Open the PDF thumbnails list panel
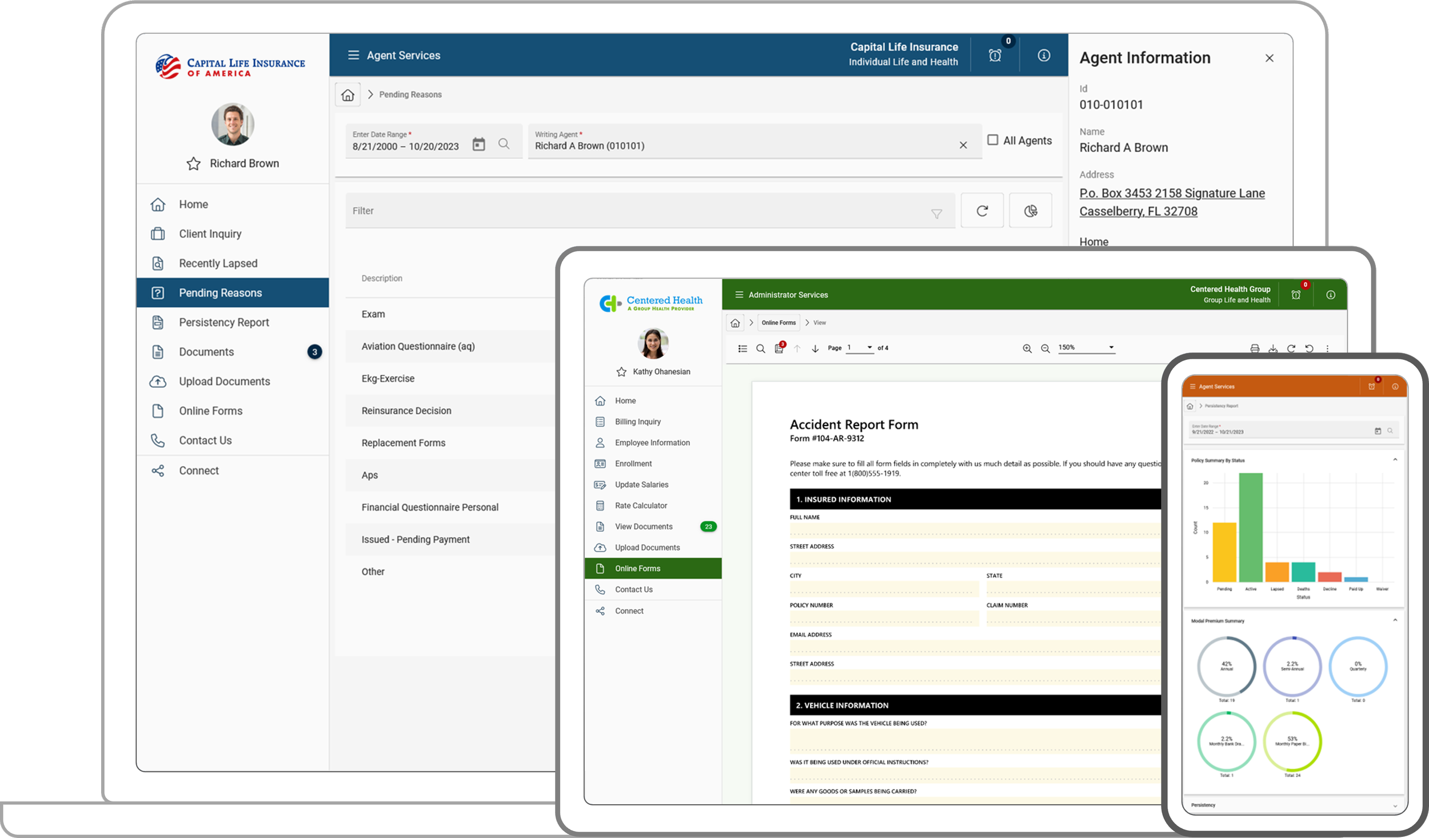The height and width of the screenshot is (838, 1429). [x=742, y=348]
